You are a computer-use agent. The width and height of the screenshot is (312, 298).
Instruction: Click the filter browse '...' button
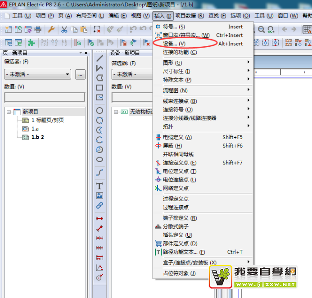(x=81, y=74)
